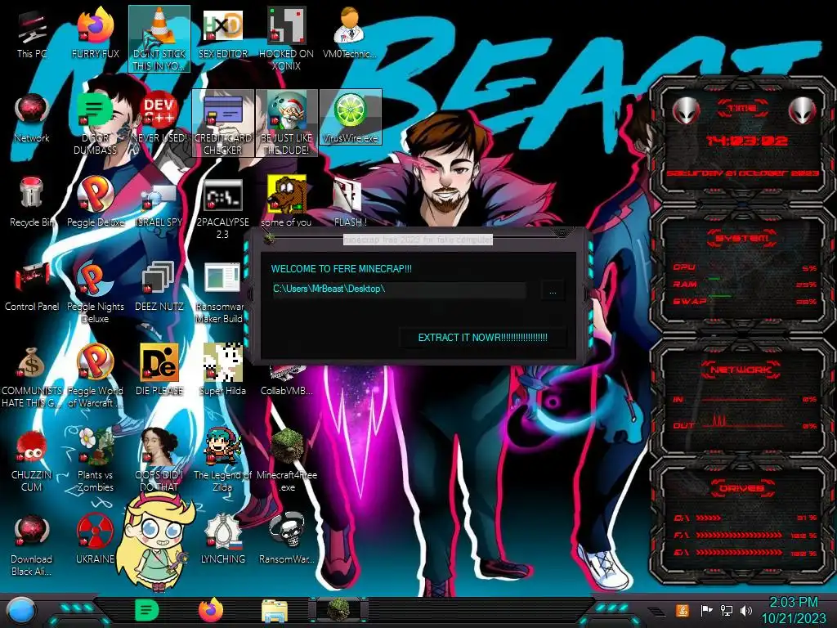The height and width of the screenshot is (628, 837).
Task: Click the Action Center flag icon
Action: pyautogui.click(x=706, y=610)
